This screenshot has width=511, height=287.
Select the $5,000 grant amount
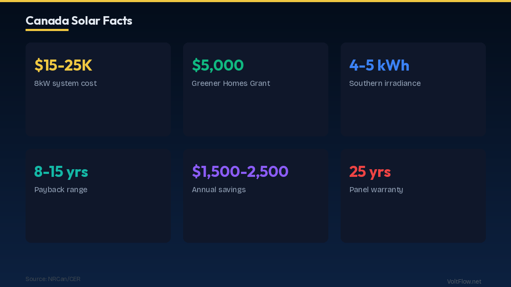click(218, 65)
